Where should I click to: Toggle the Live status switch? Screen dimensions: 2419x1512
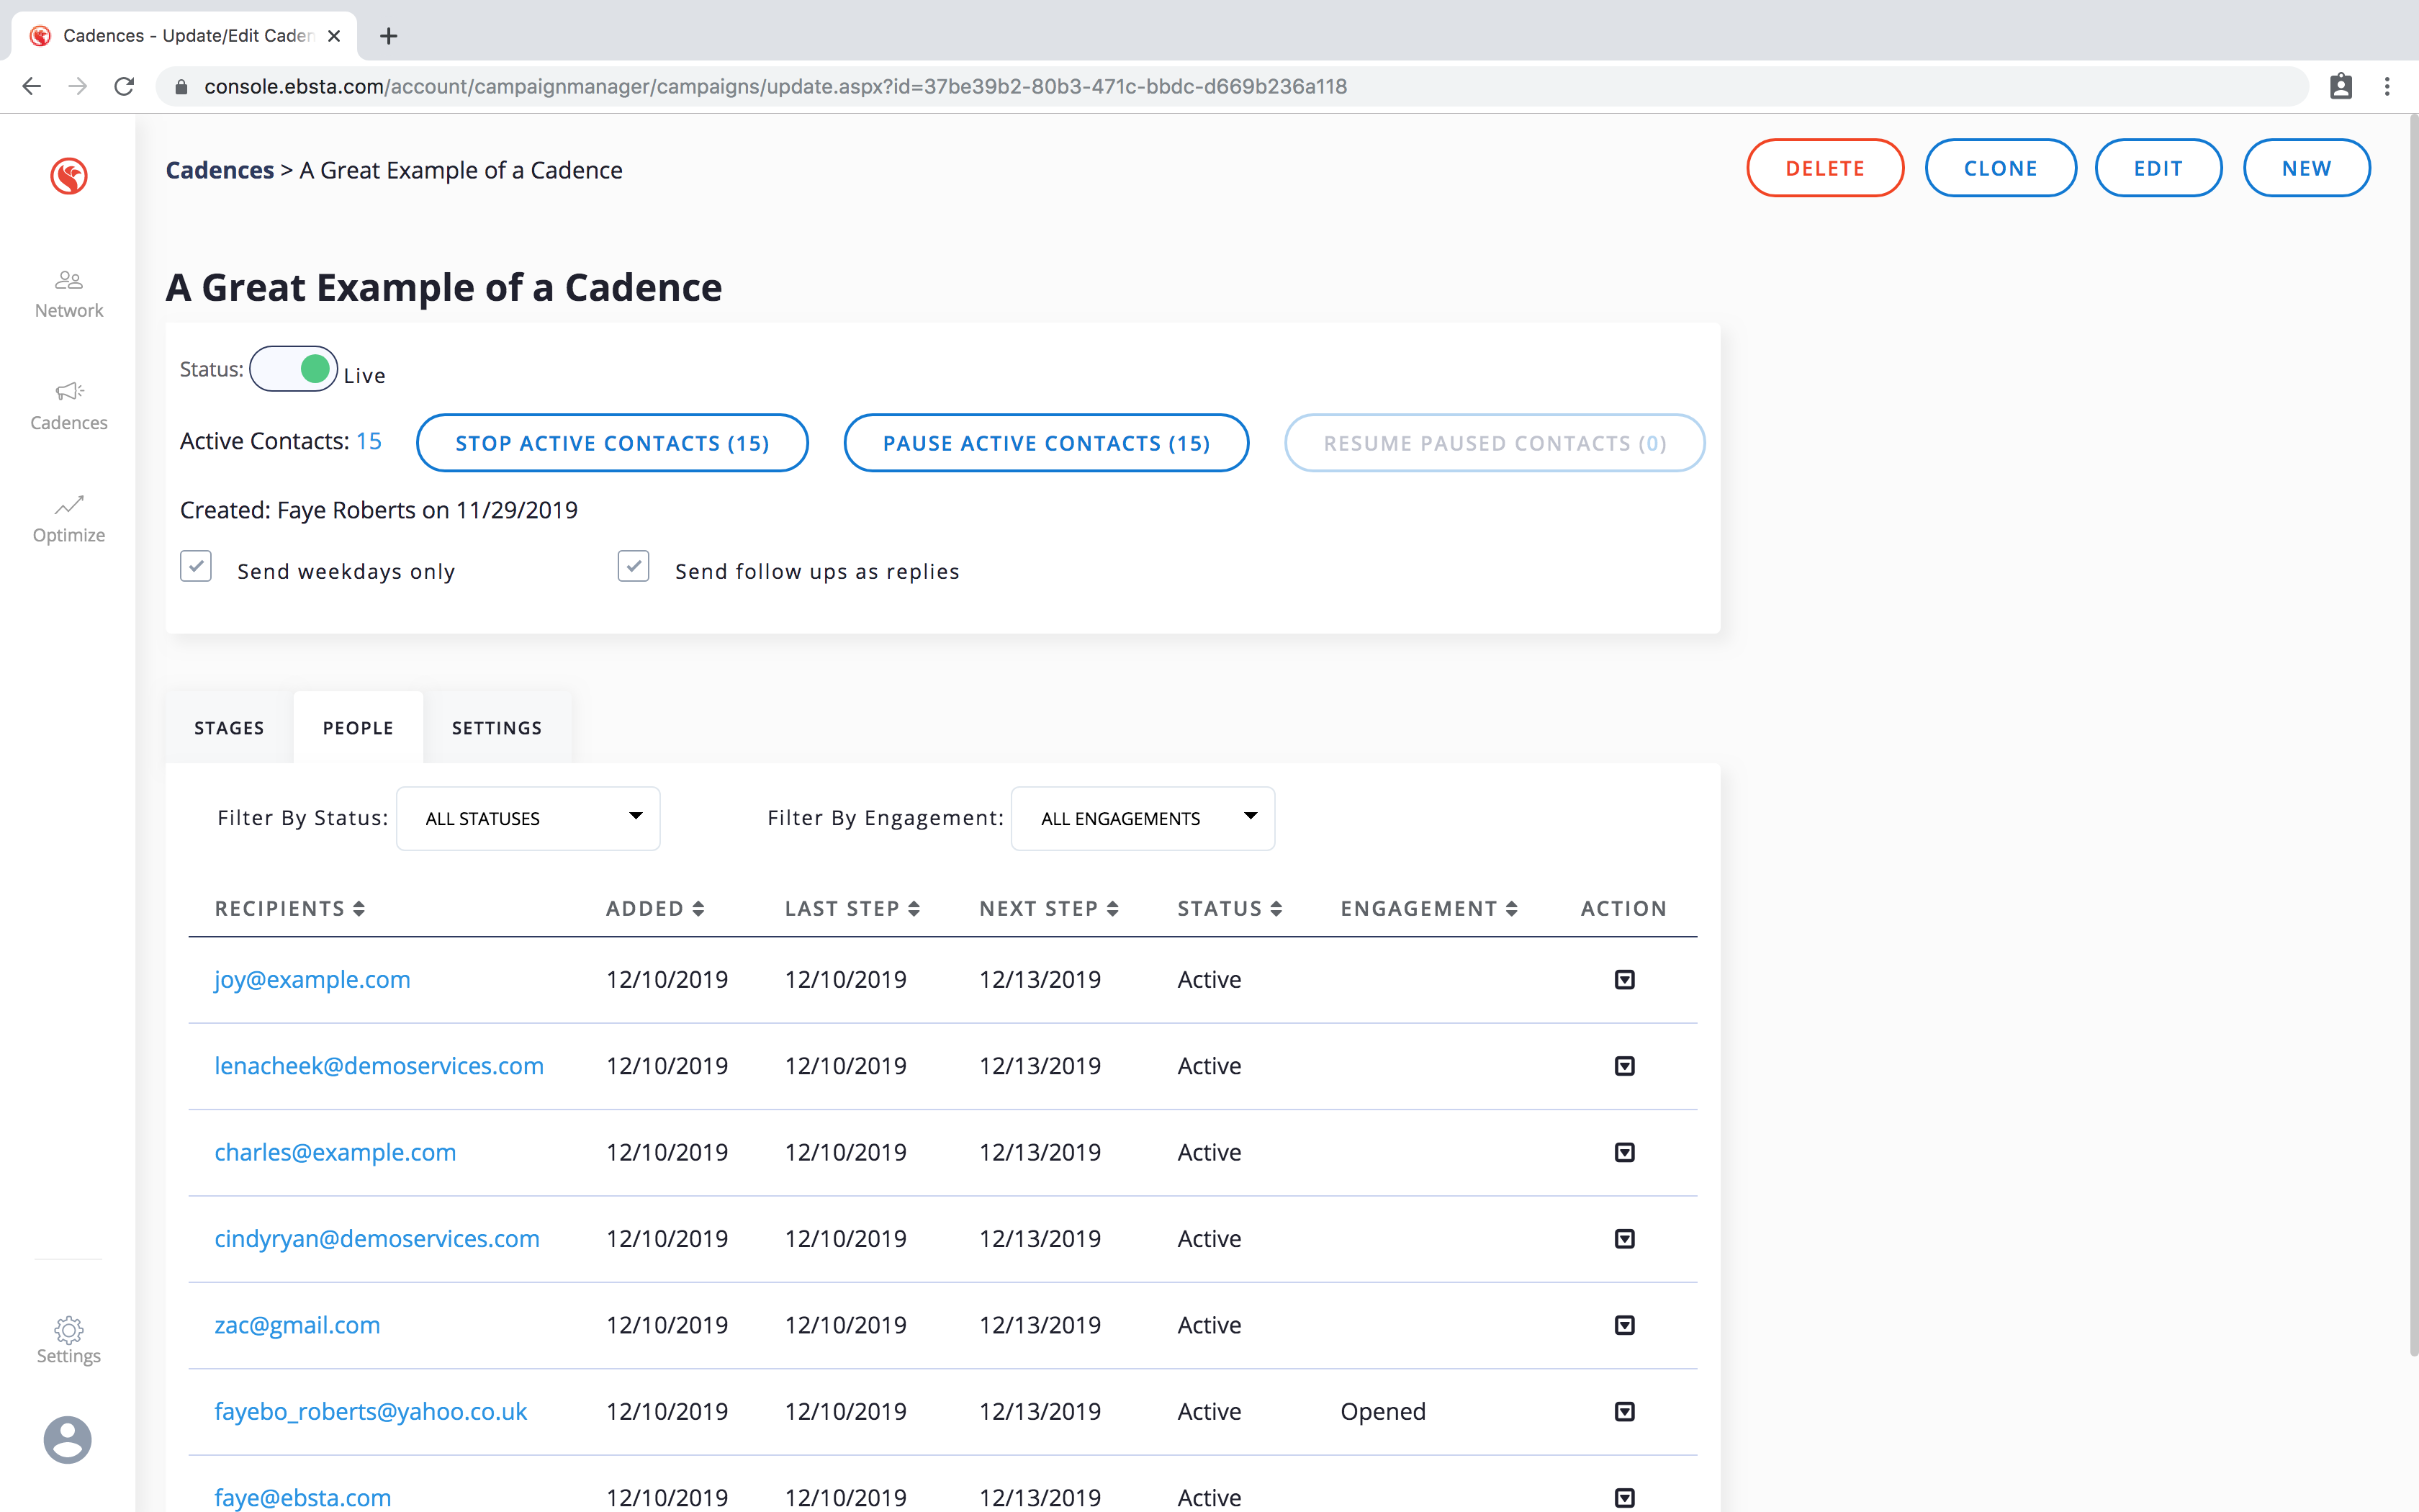point(294,369)
